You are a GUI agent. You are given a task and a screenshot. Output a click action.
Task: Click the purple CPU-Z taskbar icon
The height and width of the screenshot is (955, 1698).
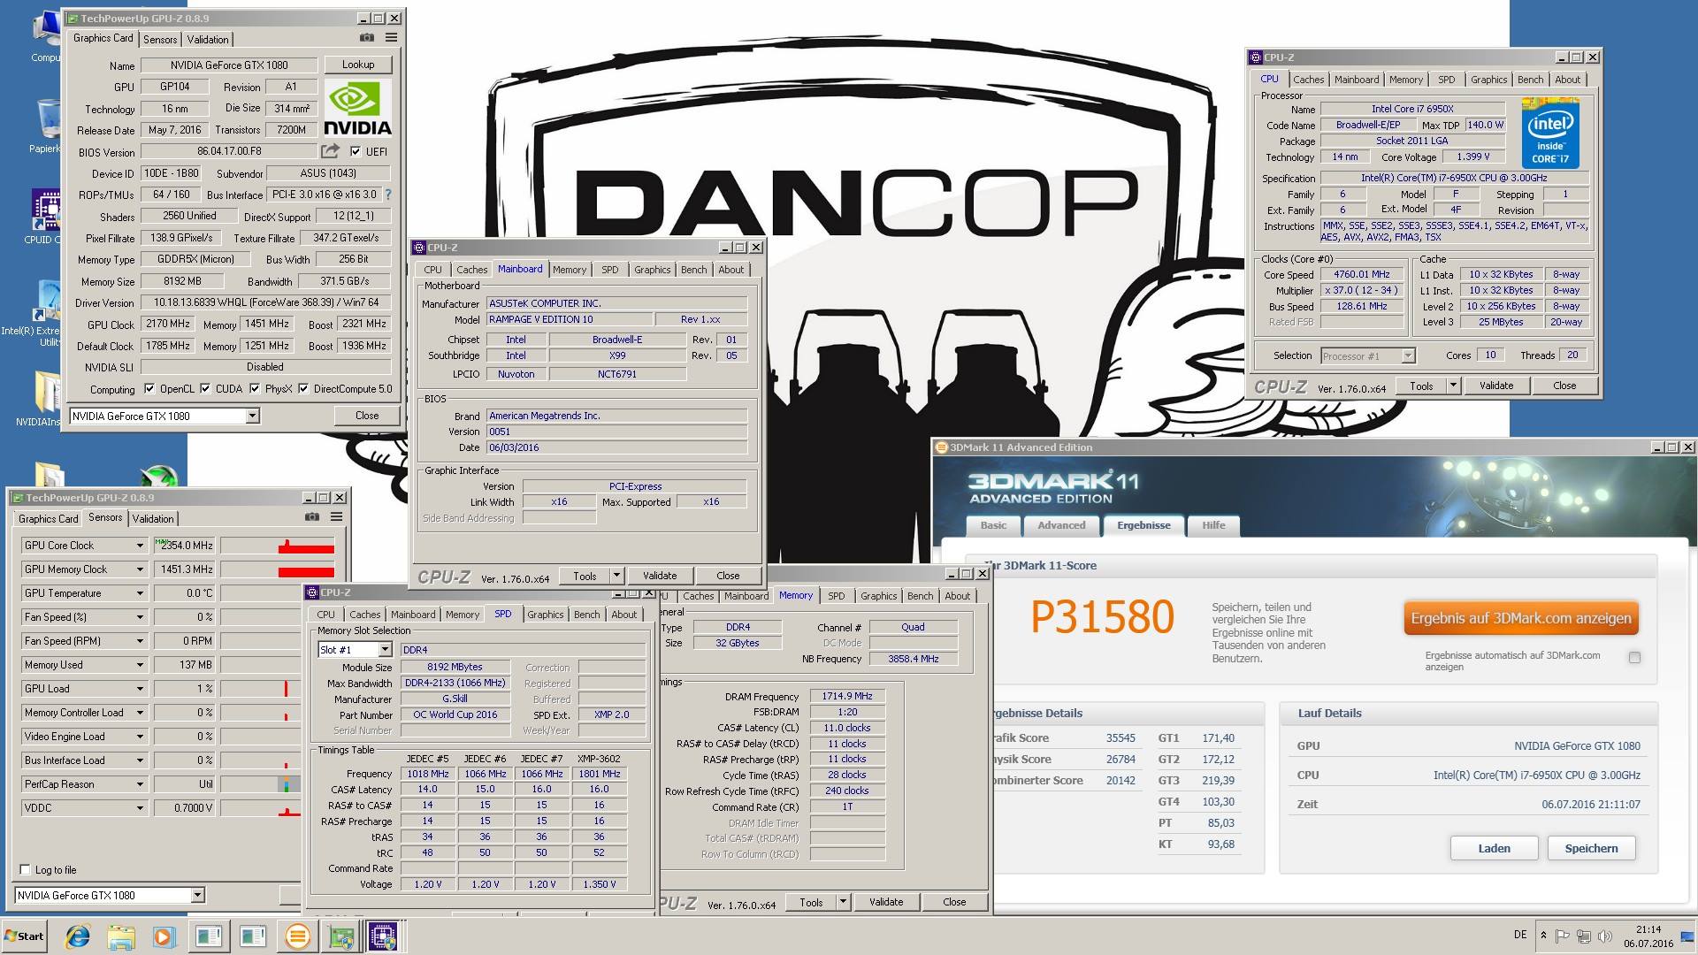pos(383,936)
